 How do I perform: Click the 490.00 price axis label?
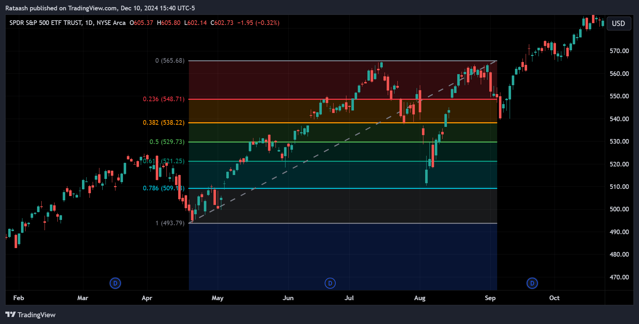tap(619, 232)
